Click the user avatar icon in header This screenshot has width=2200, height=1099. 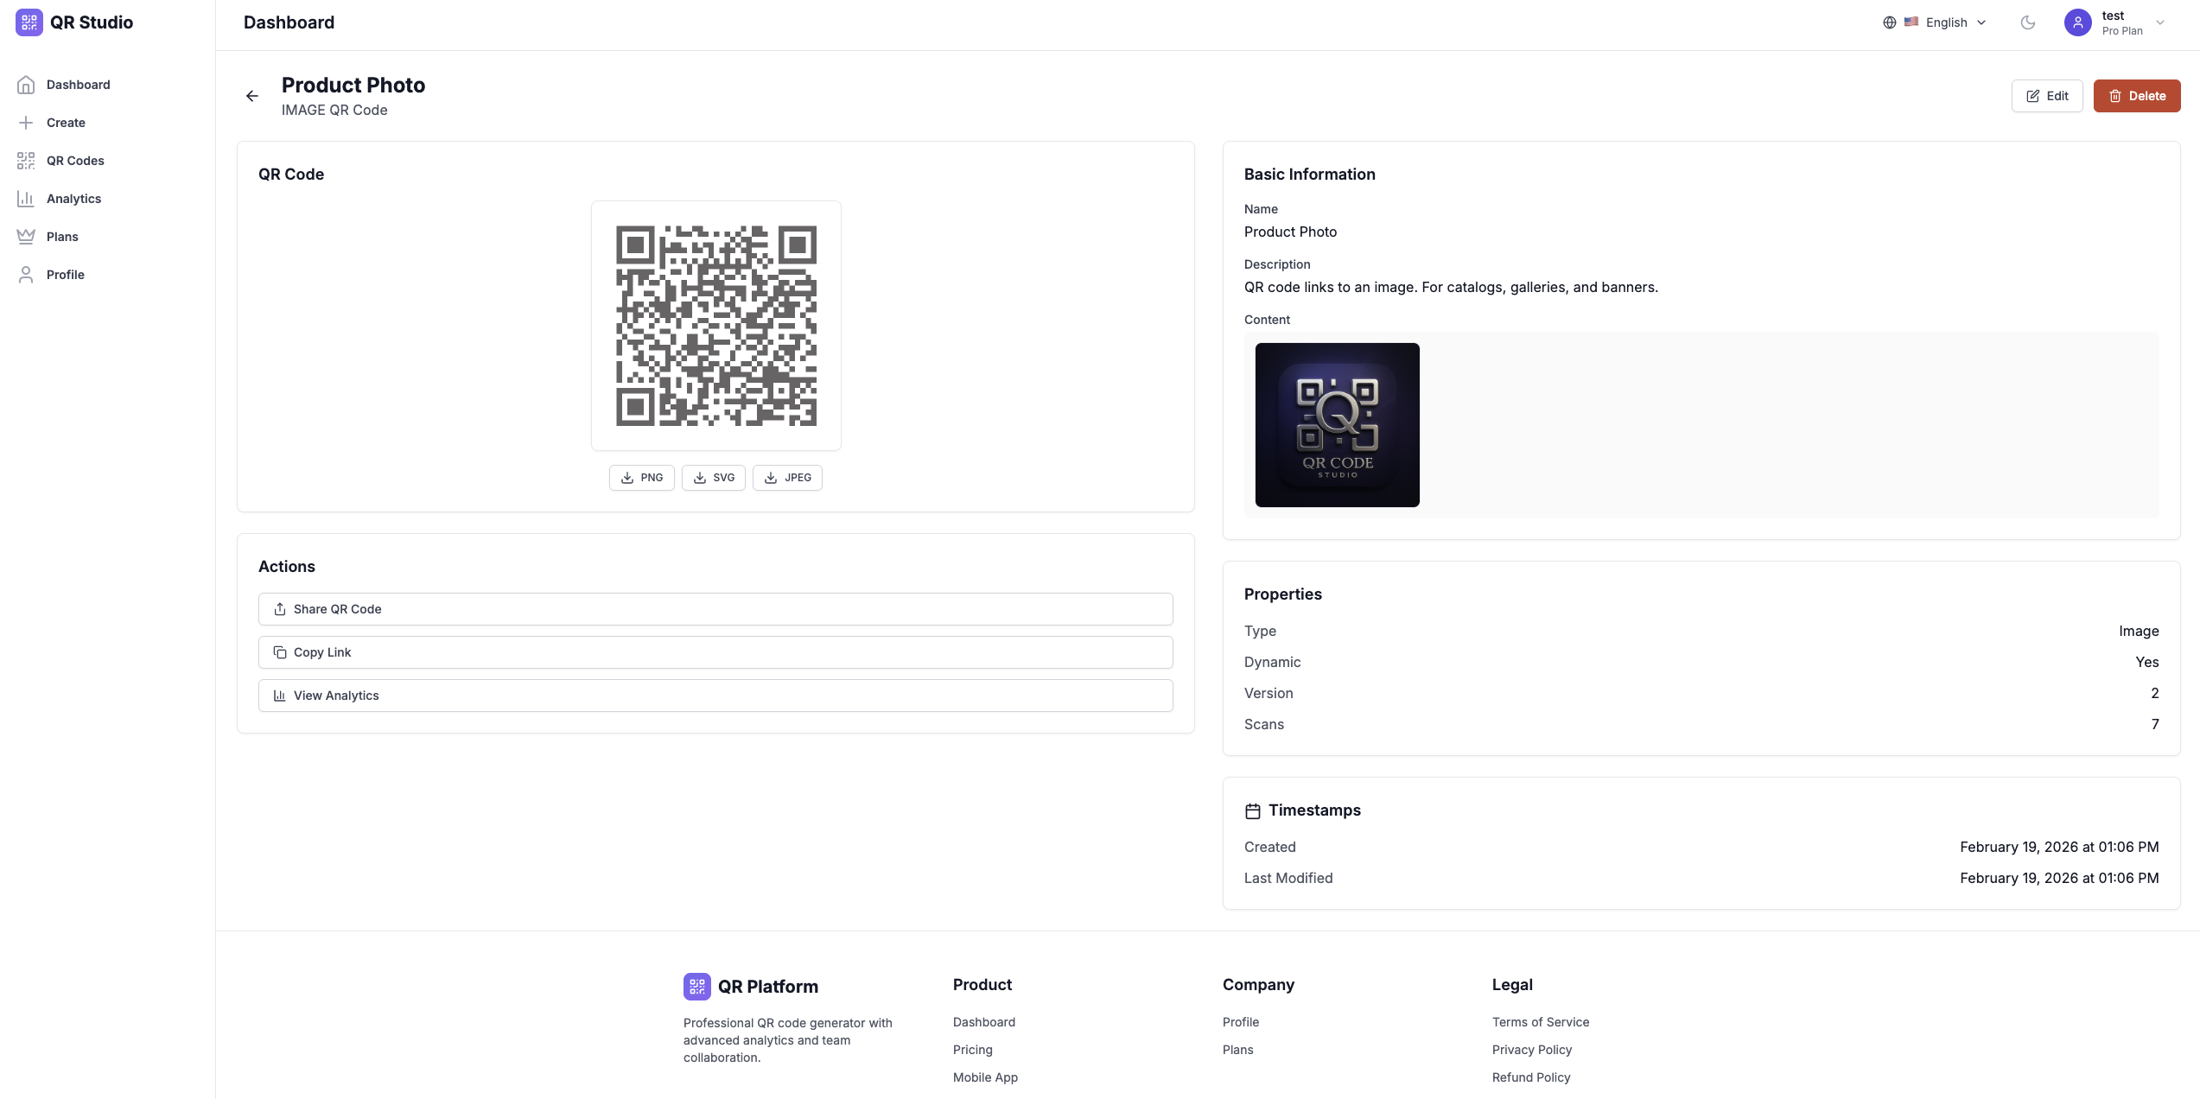2078,22
